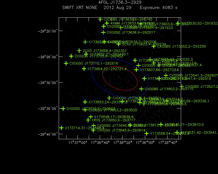Click the cross marker for CXOGSG J173710.1-292616
Image resolution: width=218 pixels, height=174 pixels.
[66, 63]
